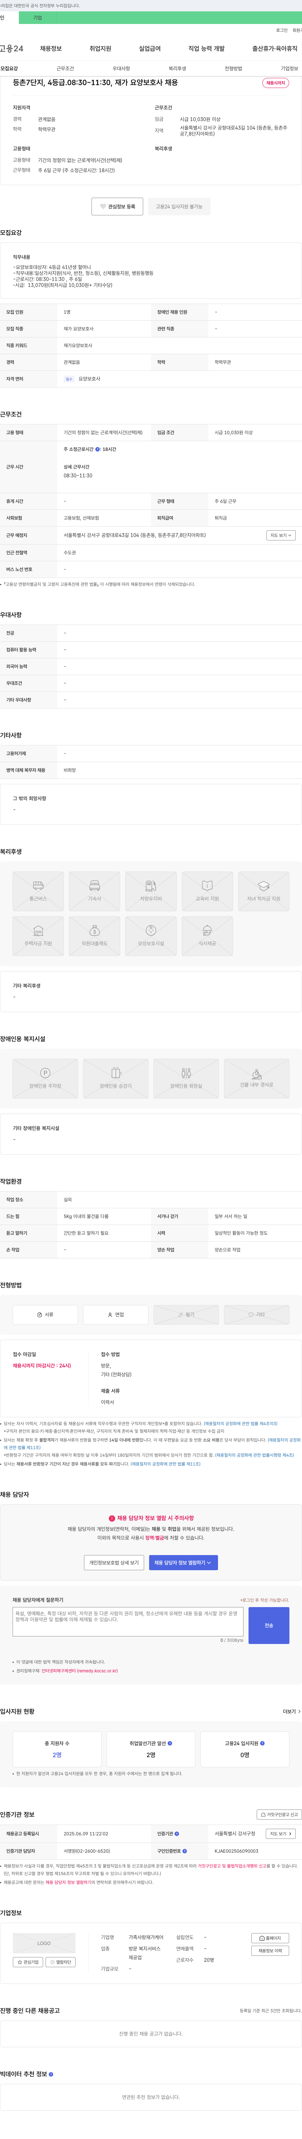Image resolution: width=302 pixels, height=2139 pixels.
Task: Switch to the 모집요강 tab
Action: (x=9, y=69)
